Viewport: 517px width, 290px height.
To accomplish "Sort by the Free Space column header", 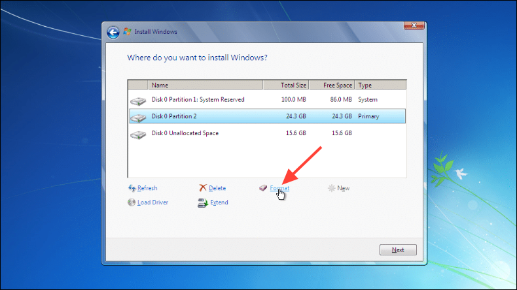I will point(332,85).
